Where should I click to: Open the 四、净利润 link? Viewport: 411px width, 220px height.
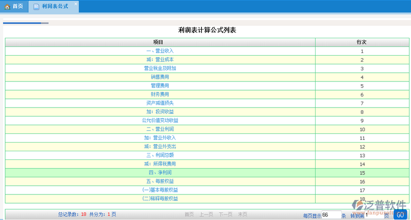coord(160,172)
